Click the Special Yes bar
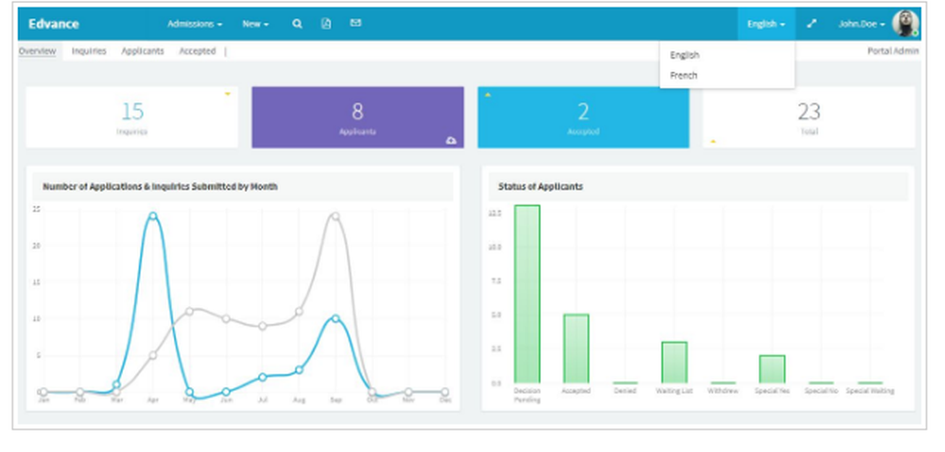 772,369
